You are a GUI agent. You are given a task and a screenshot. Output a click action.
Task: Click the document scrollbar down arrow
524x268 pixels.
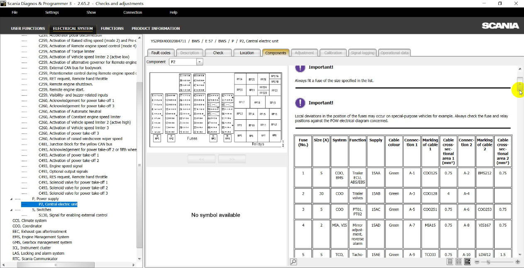520,254
